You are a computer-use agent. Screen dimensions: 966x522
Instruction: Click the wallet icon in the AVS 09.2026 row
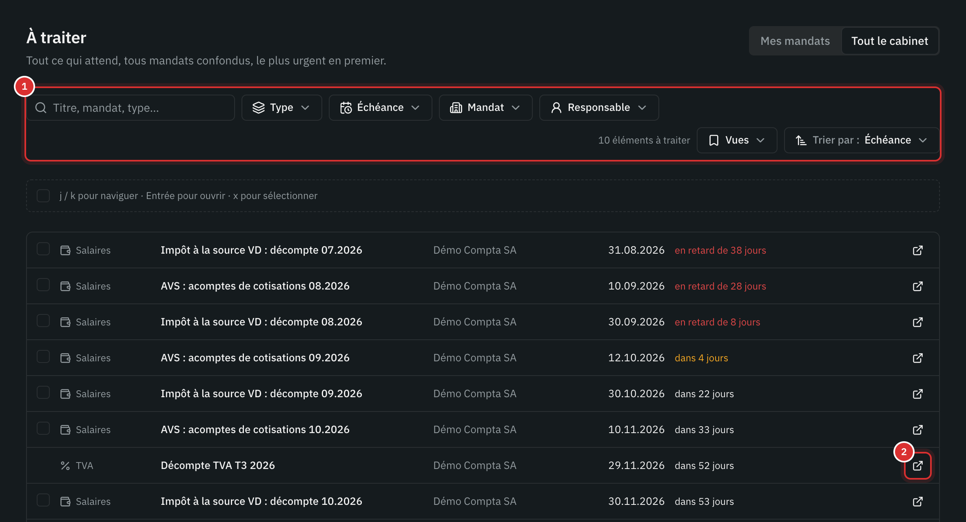(x=65, y=358)
